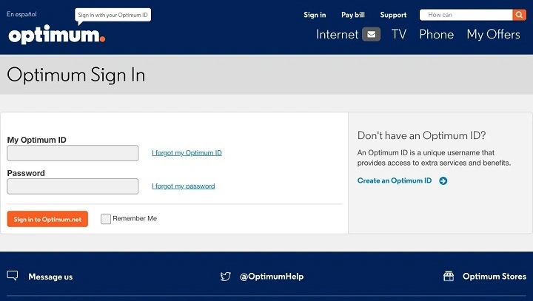Click the Optimum Stores storefront icon
533x301 pixels.
449,276
